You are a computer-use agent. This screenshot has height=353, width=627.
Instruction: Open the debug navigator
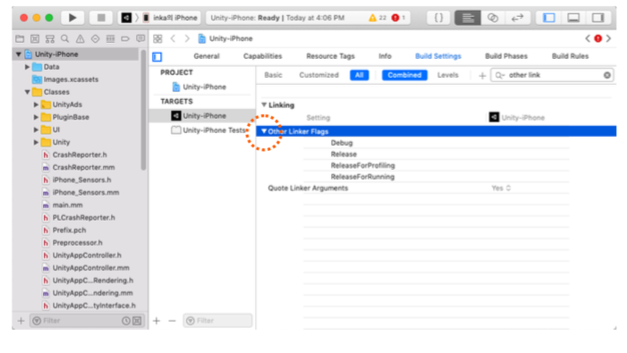[110, 38]
